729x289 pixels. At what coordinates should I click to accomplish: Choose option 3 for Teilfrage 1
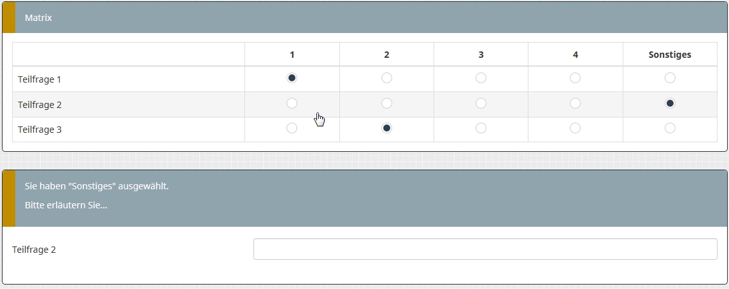[481, 78]
